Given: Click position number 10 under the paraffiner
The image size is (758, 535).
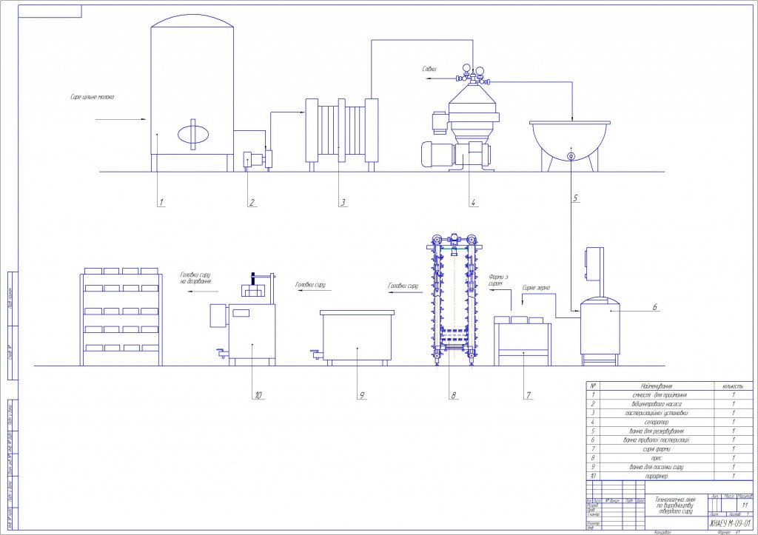Looking at the screenshot, I should (x=258, y=396).
